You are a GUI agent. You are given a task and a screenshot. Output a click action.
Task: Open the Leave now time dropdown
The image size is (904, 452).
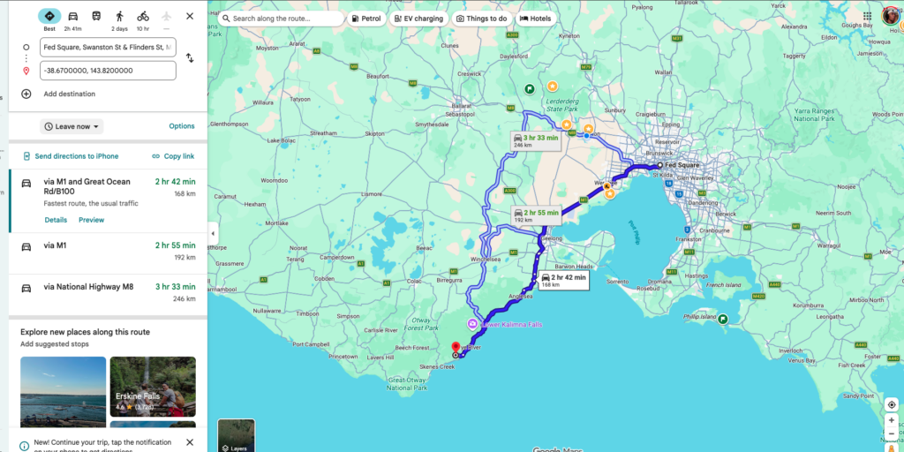tap(72, 126)
